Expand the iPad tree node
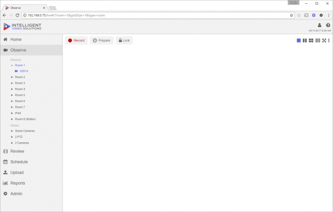 coord(12,113)
